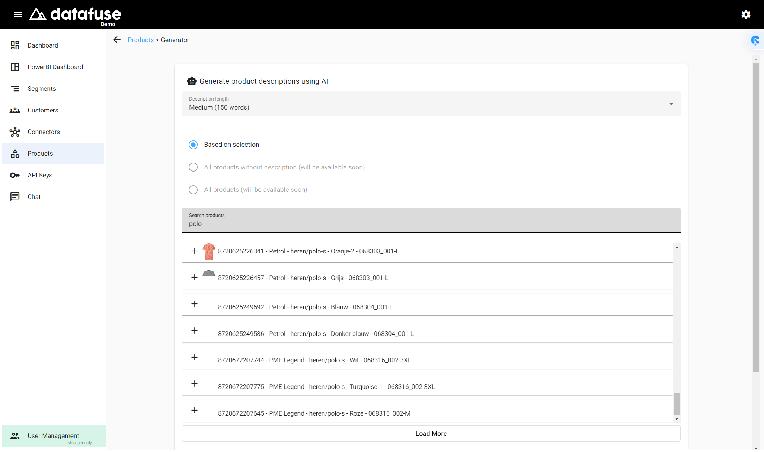Go to Dashboard in sidebar
Screen dimensions: 764x452
53,45
